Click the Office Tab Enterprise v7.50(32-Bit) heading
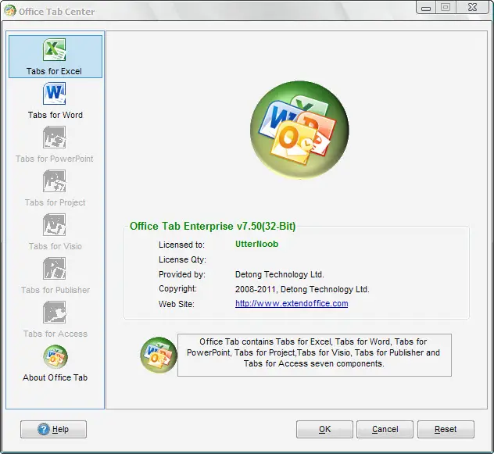 (x=213, y=226)
